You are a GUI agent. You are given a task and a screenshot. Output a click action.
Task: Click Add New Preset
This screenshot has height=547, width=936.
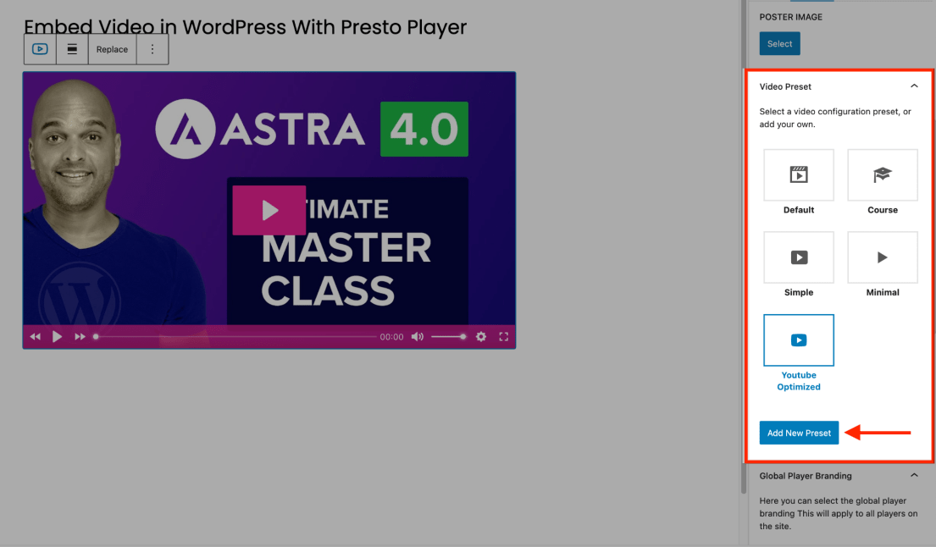coord(798,432)
